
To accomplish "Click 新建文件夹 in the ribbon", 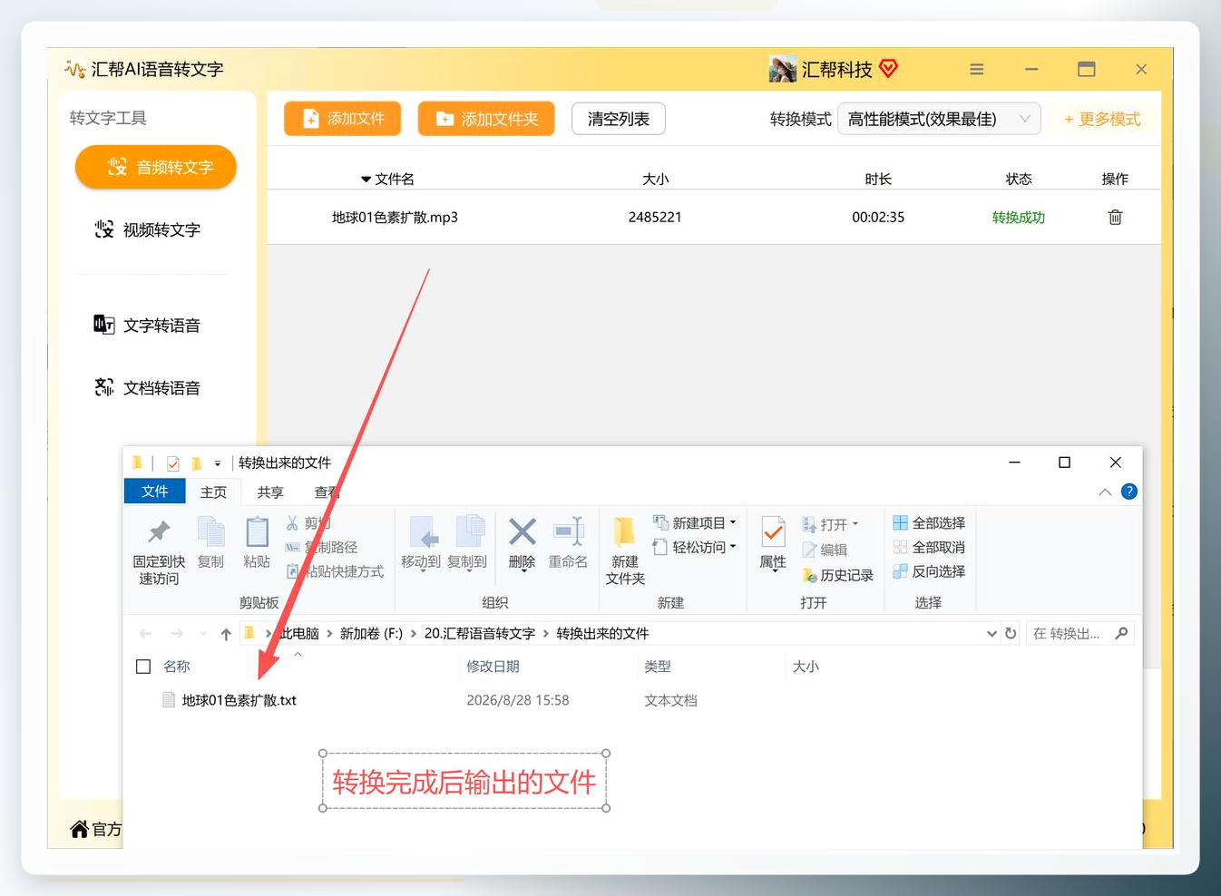I will click(x=625, y=550).
